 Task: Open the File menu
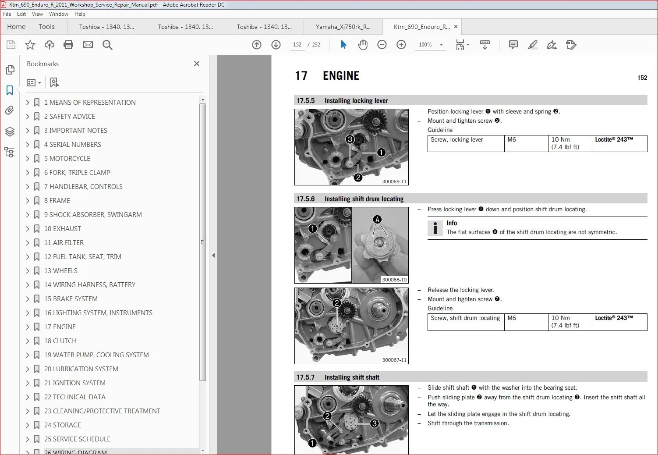coord(7,14)
